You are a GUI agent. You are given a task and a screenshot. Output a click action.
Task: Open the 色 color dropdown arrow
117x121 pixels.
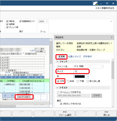87,76
